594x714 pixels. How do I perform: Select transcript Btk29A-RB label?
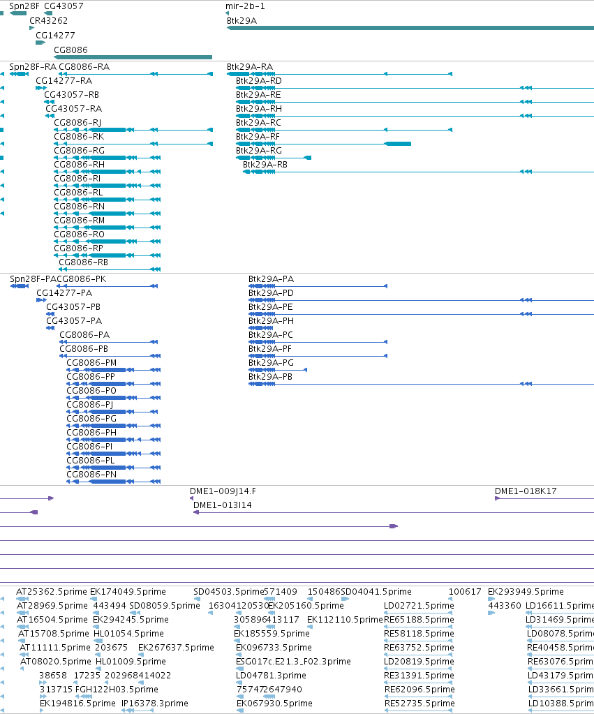coord(265,165)
